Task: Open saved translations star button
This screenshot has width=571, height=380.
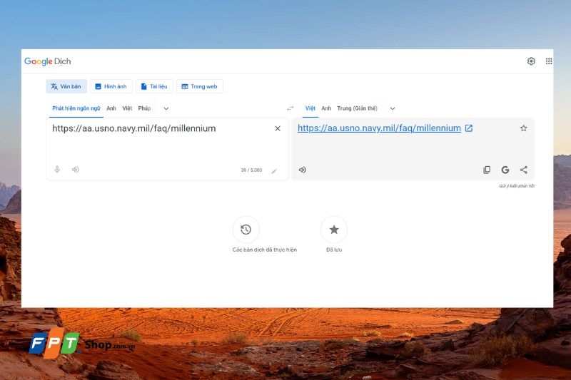Action: point(334,230)
